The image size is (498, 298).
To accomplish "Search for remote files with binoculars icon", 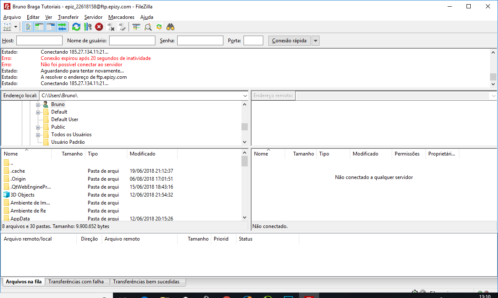I will coord(170,26).
